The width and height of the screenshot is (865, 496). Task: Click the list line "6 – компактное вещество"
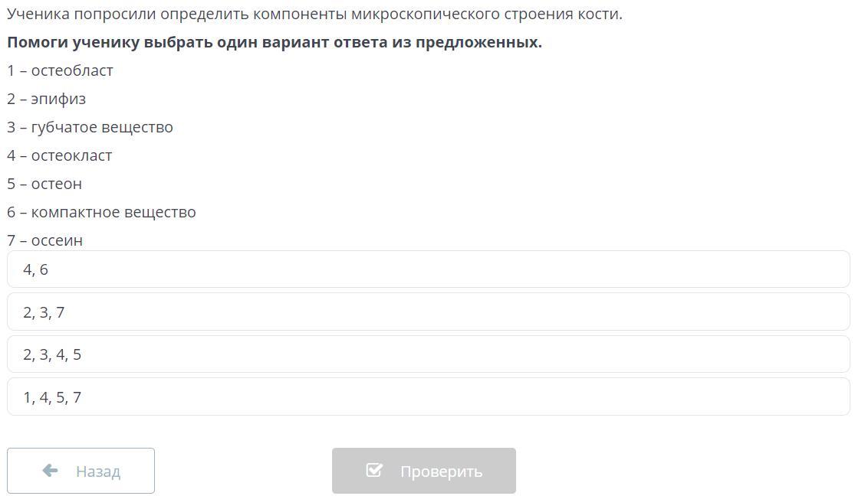pyautogui.click(x=101, y=212)
